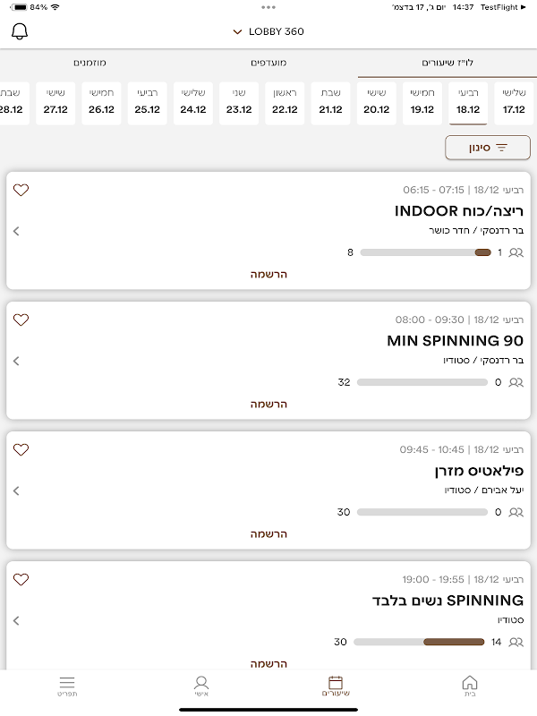Open details chevron for פילאטיס מזרן class

(16, 490)
